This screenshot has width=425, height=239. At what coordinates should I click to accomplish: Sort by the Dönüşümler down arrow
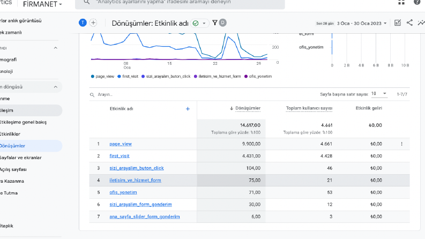point(232,108)
